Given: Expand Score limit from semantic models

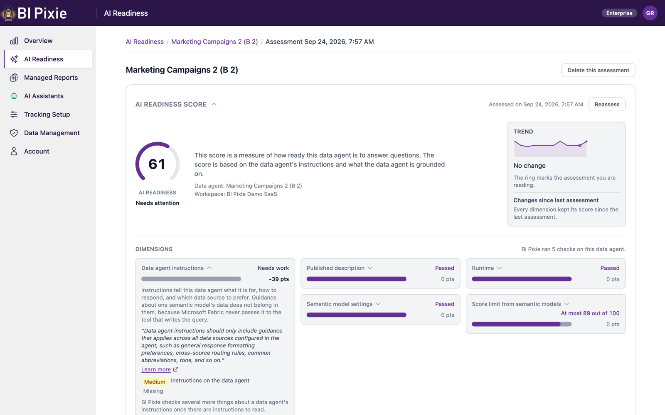Looking at the screenshot, I should coord(566,304).
